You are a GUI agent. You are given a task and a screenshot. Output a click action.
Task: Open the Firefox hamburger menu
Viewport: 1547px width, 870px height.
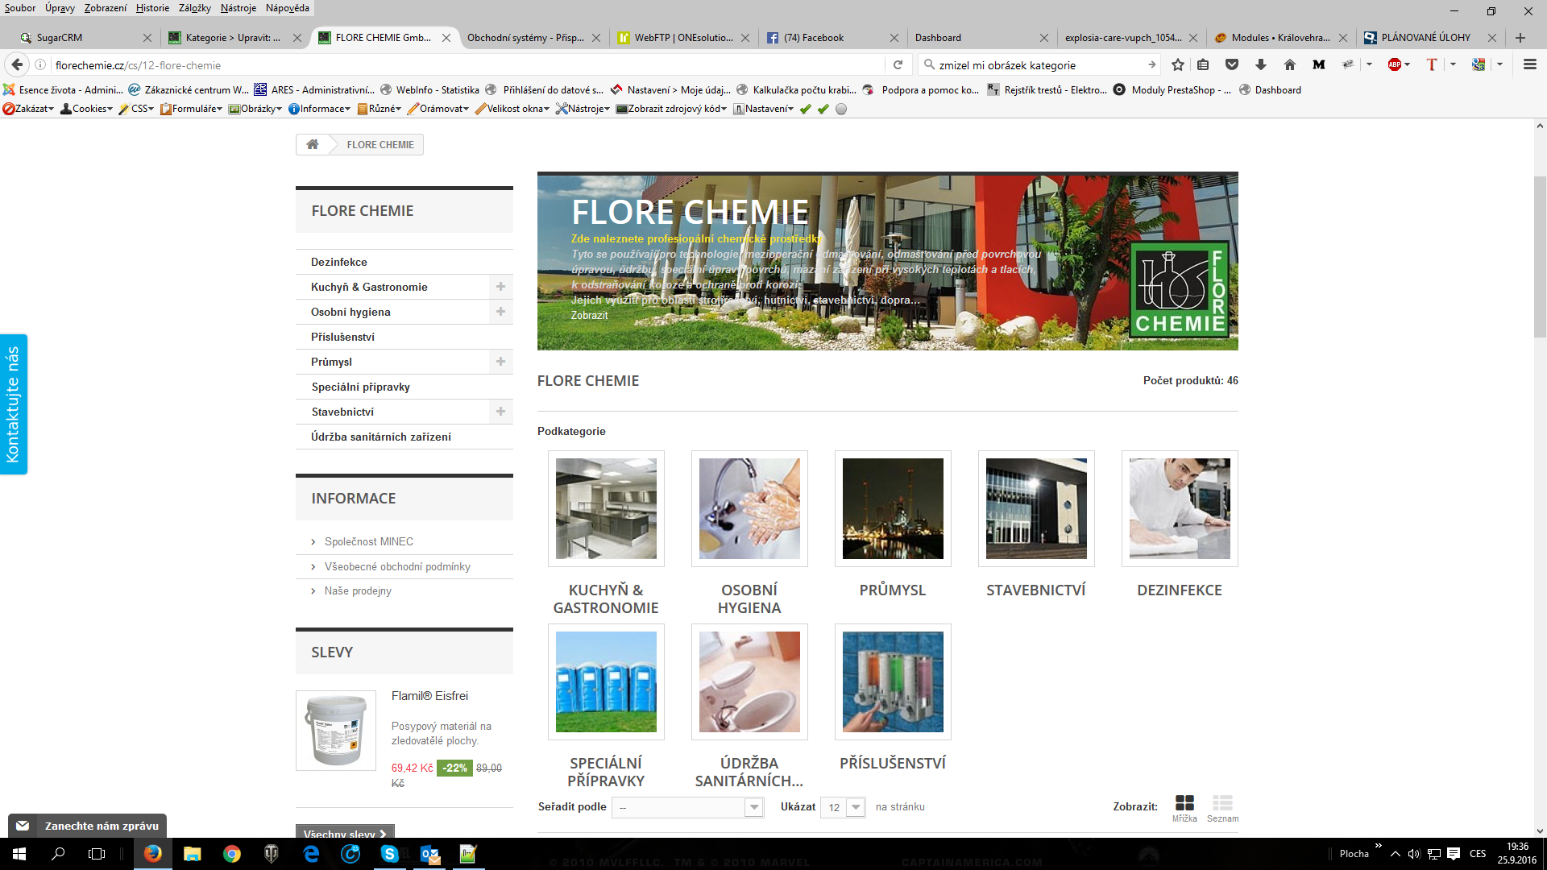[x=1529, y=65]
